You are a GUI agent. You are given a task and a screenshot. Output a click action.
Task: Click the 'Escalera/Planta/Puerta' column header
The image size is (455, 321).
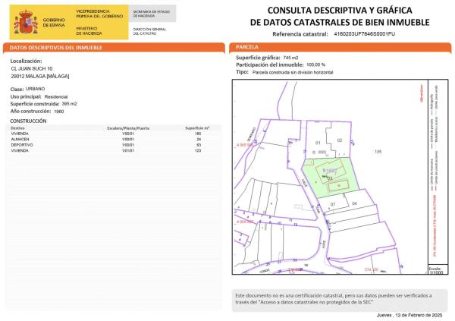pos(128,128)
